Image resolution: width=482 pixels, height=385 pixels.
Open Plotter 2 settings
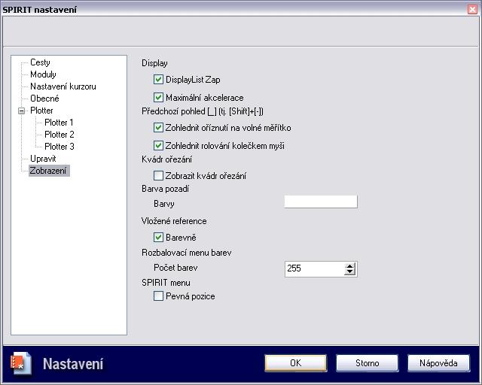click(59, 134)
